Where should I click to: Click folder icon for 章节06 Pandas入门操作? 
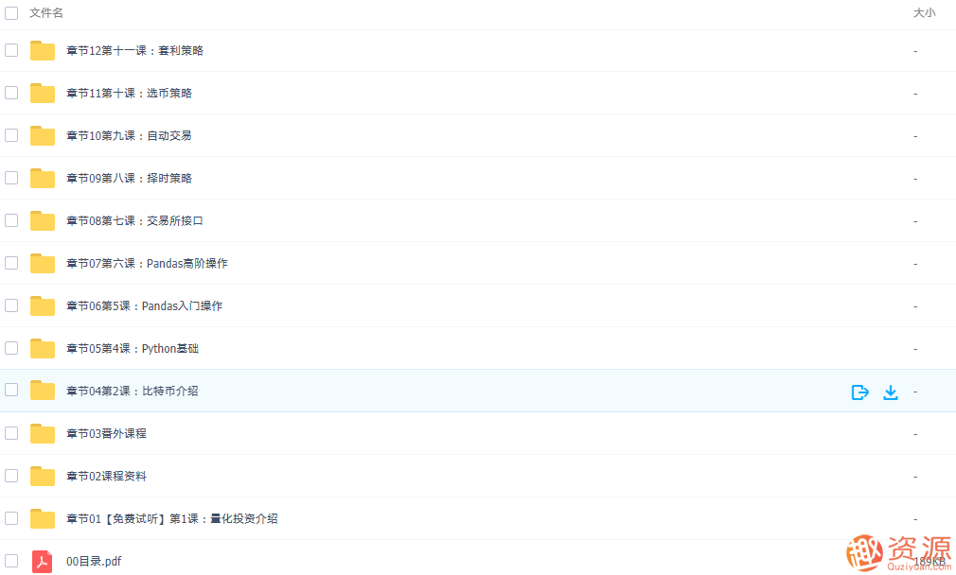[x=43, y=305]
